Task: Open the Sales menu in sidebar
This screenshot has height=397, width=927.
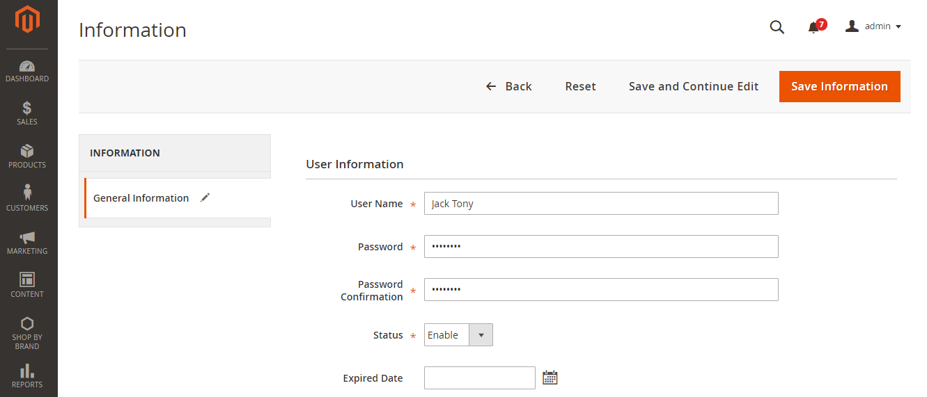Action: [27, 113]
